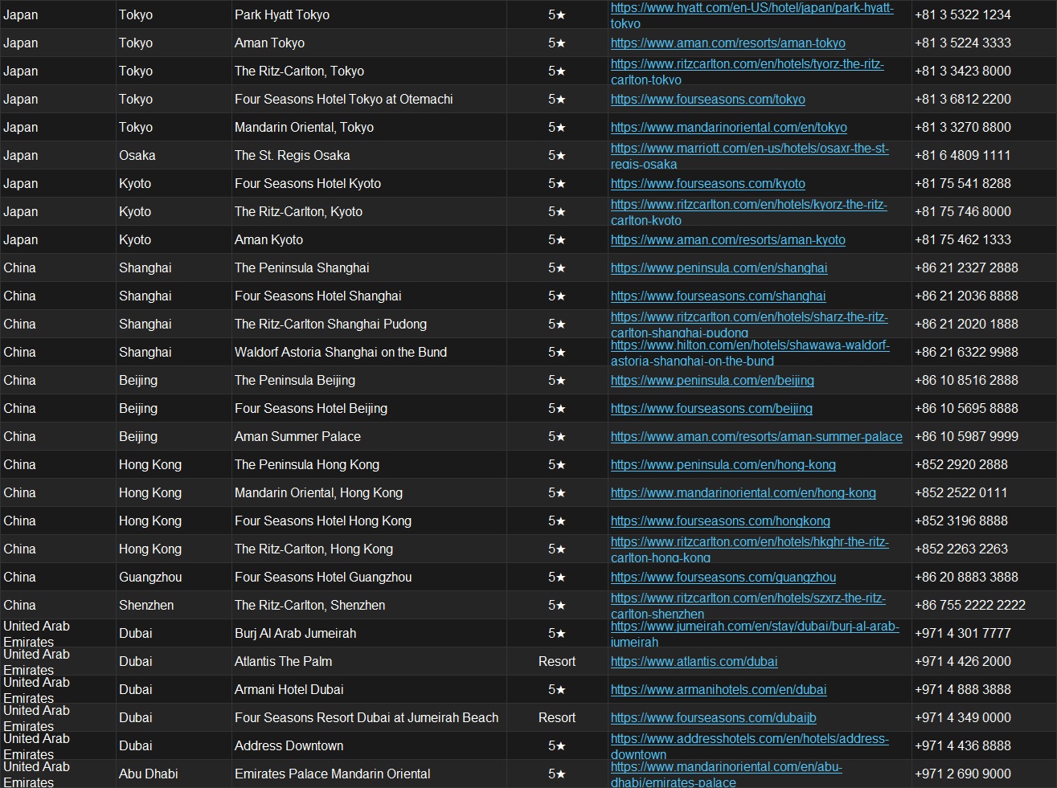Select the Shenzhen city cell
This screenshot has width=1057, height=788.
(x=174, y=606)
